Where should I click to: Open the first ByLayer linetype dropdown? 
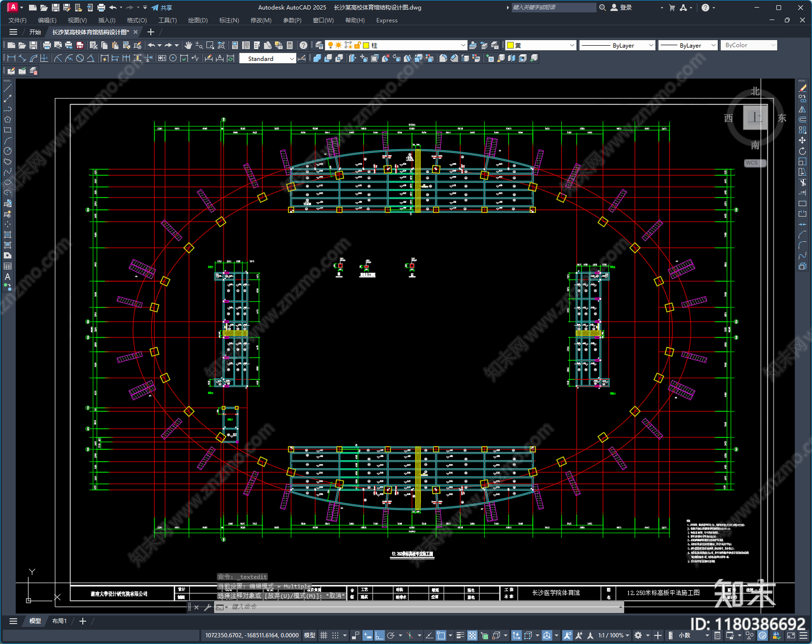(x=617, y=45)
